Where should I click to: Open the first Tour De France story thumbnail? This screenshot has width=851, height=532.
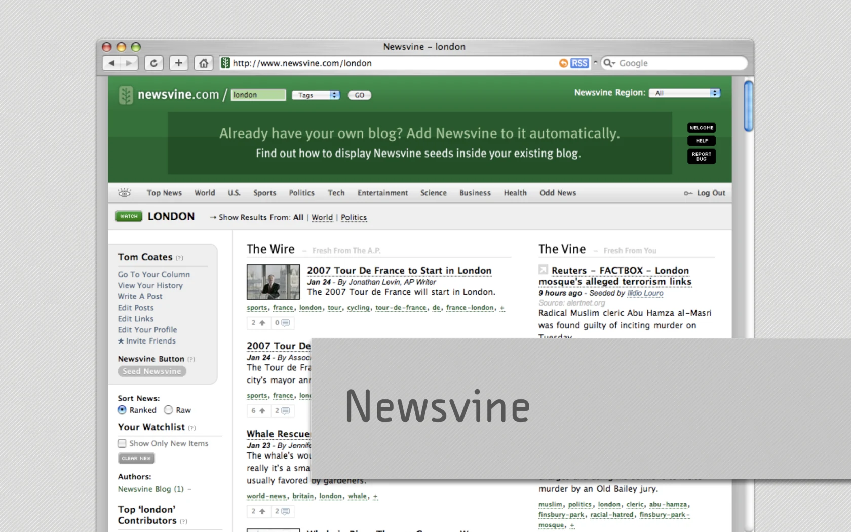pyautogui.click(x=273, y=282)
